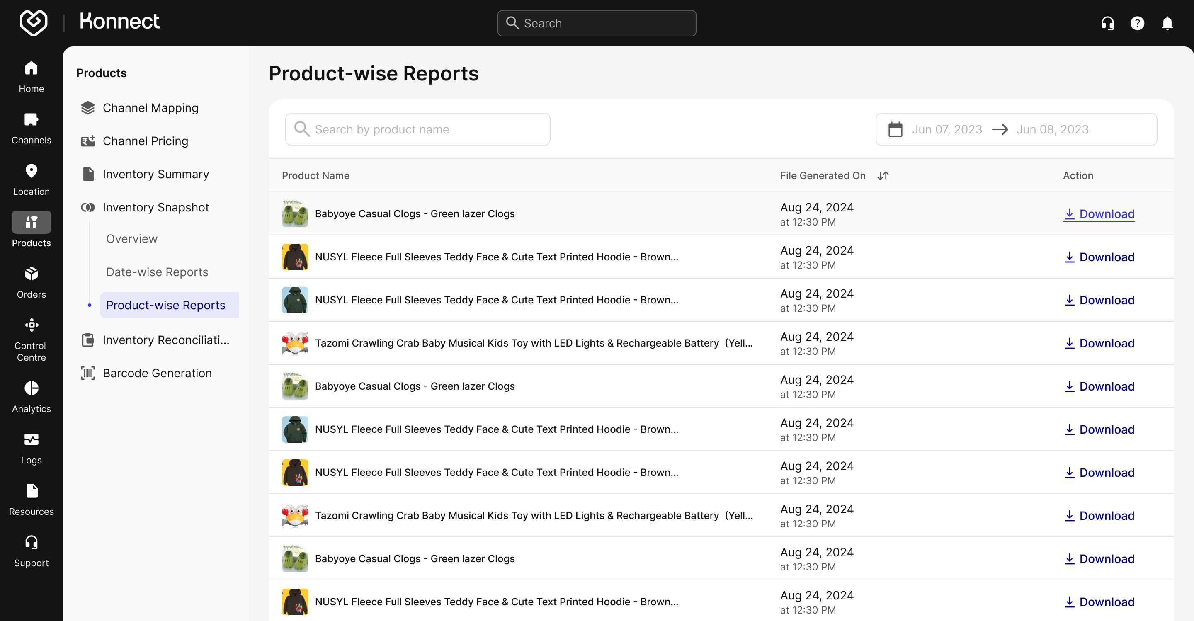Image resolution: width=1194 pixels, height=621 pixels.
Task: Open the Analytics section in sidebar
Action: coord(31,396)
